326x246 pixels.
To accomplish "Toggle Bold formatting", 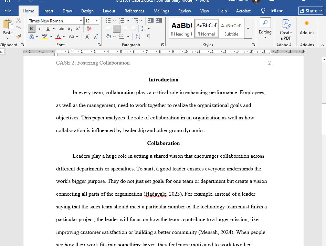I will point(31,29).
